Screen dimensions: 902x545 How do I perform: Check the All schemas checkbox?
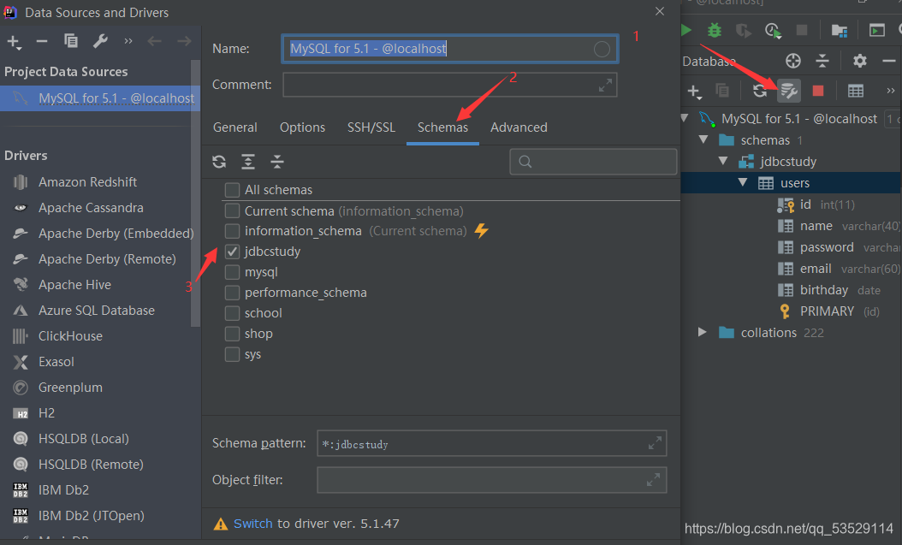pyautogui.click(x=233, y=190)
